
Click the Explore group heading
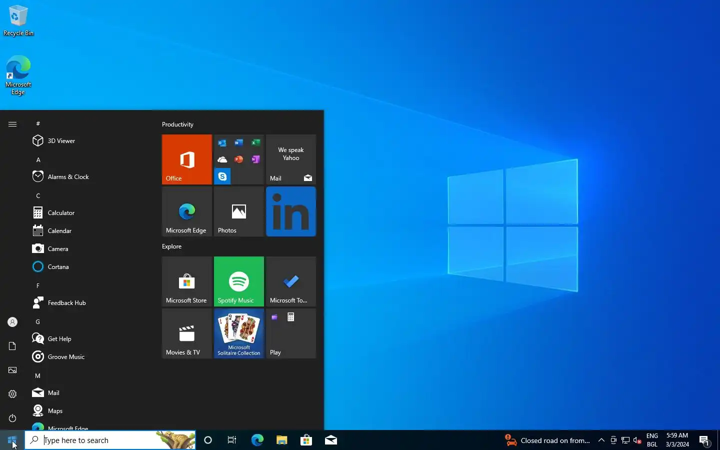[171, 246]
